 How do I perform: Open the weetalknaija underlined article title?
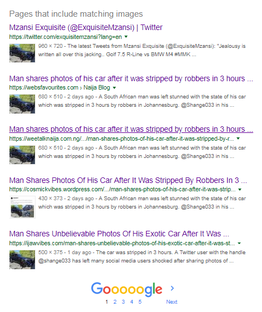coord(131,130)
